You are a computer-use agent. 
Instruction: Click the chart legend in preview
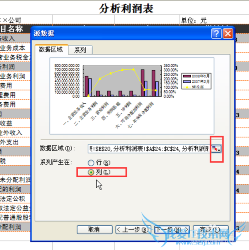click(196, 81)
